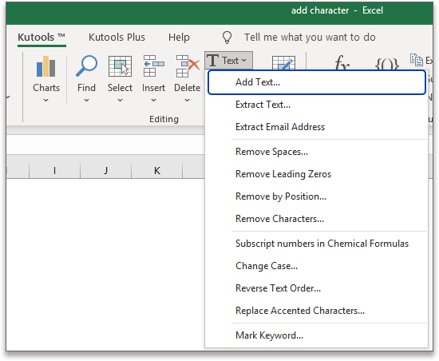Switch to the Kutools Plus tab
The image size is (439, 361).
coord(117,38)
